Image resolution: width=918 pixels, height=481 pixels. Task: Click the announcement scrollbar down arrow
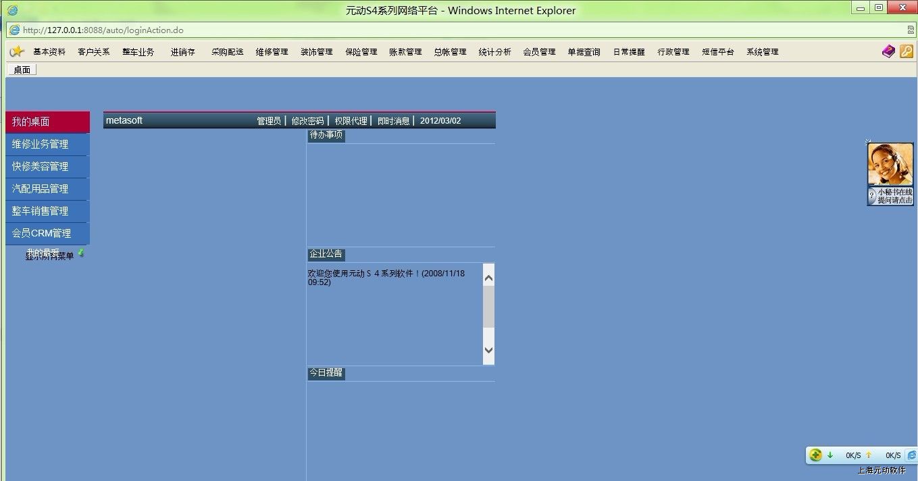click(488, 350)
